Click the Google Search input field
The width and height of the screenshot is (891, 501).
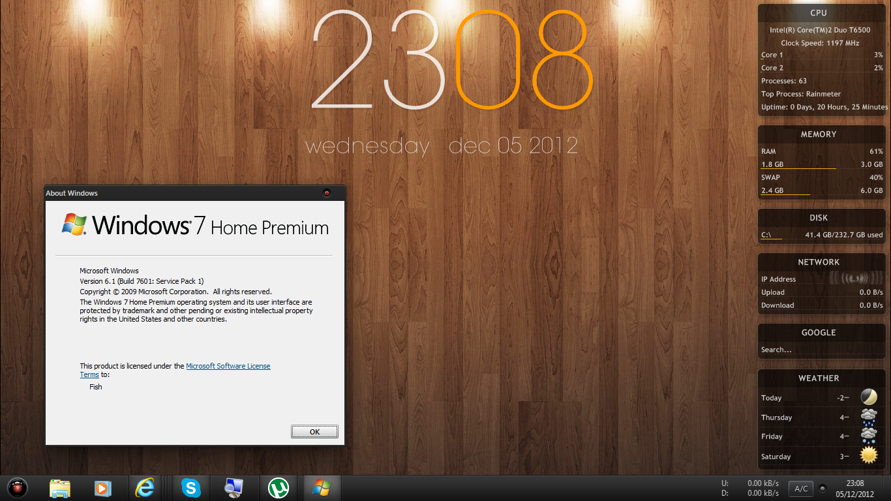(819, 350)
